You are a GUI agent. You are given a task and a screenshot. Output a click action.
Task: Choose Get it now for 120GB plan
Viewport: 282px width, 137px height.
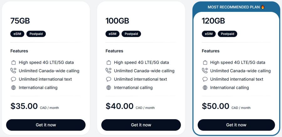(x=236, y=125)
